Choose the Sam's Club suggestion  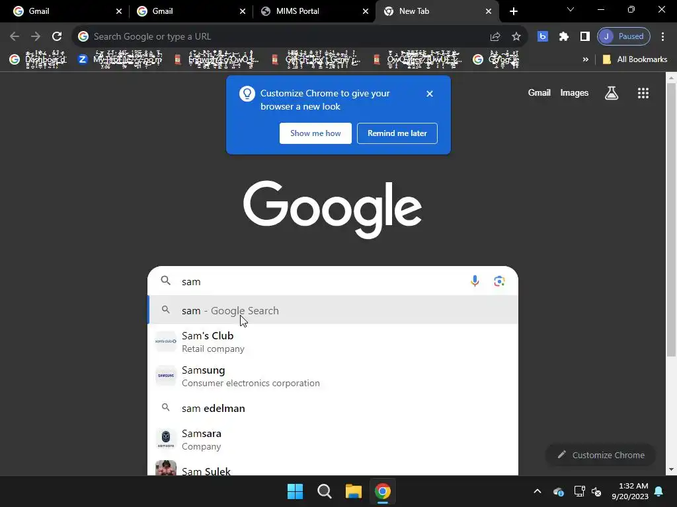(333, 341)
